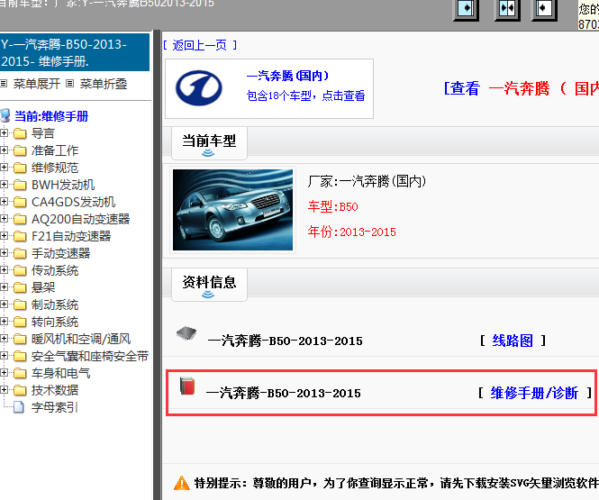Select 传动系统 label in the tree
Screen dimensions: 599x500
[x=55, y=270]
